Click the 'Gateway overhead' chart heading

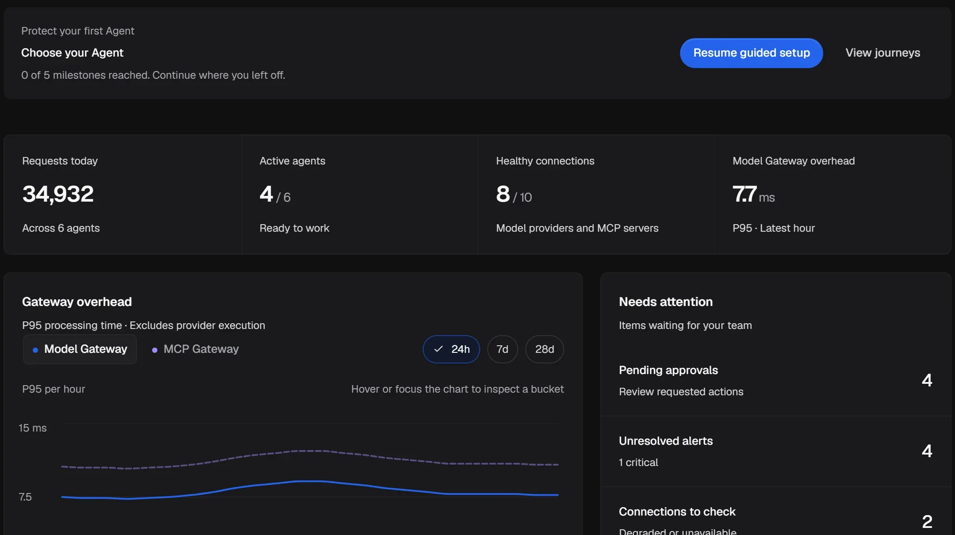(77, 302)
